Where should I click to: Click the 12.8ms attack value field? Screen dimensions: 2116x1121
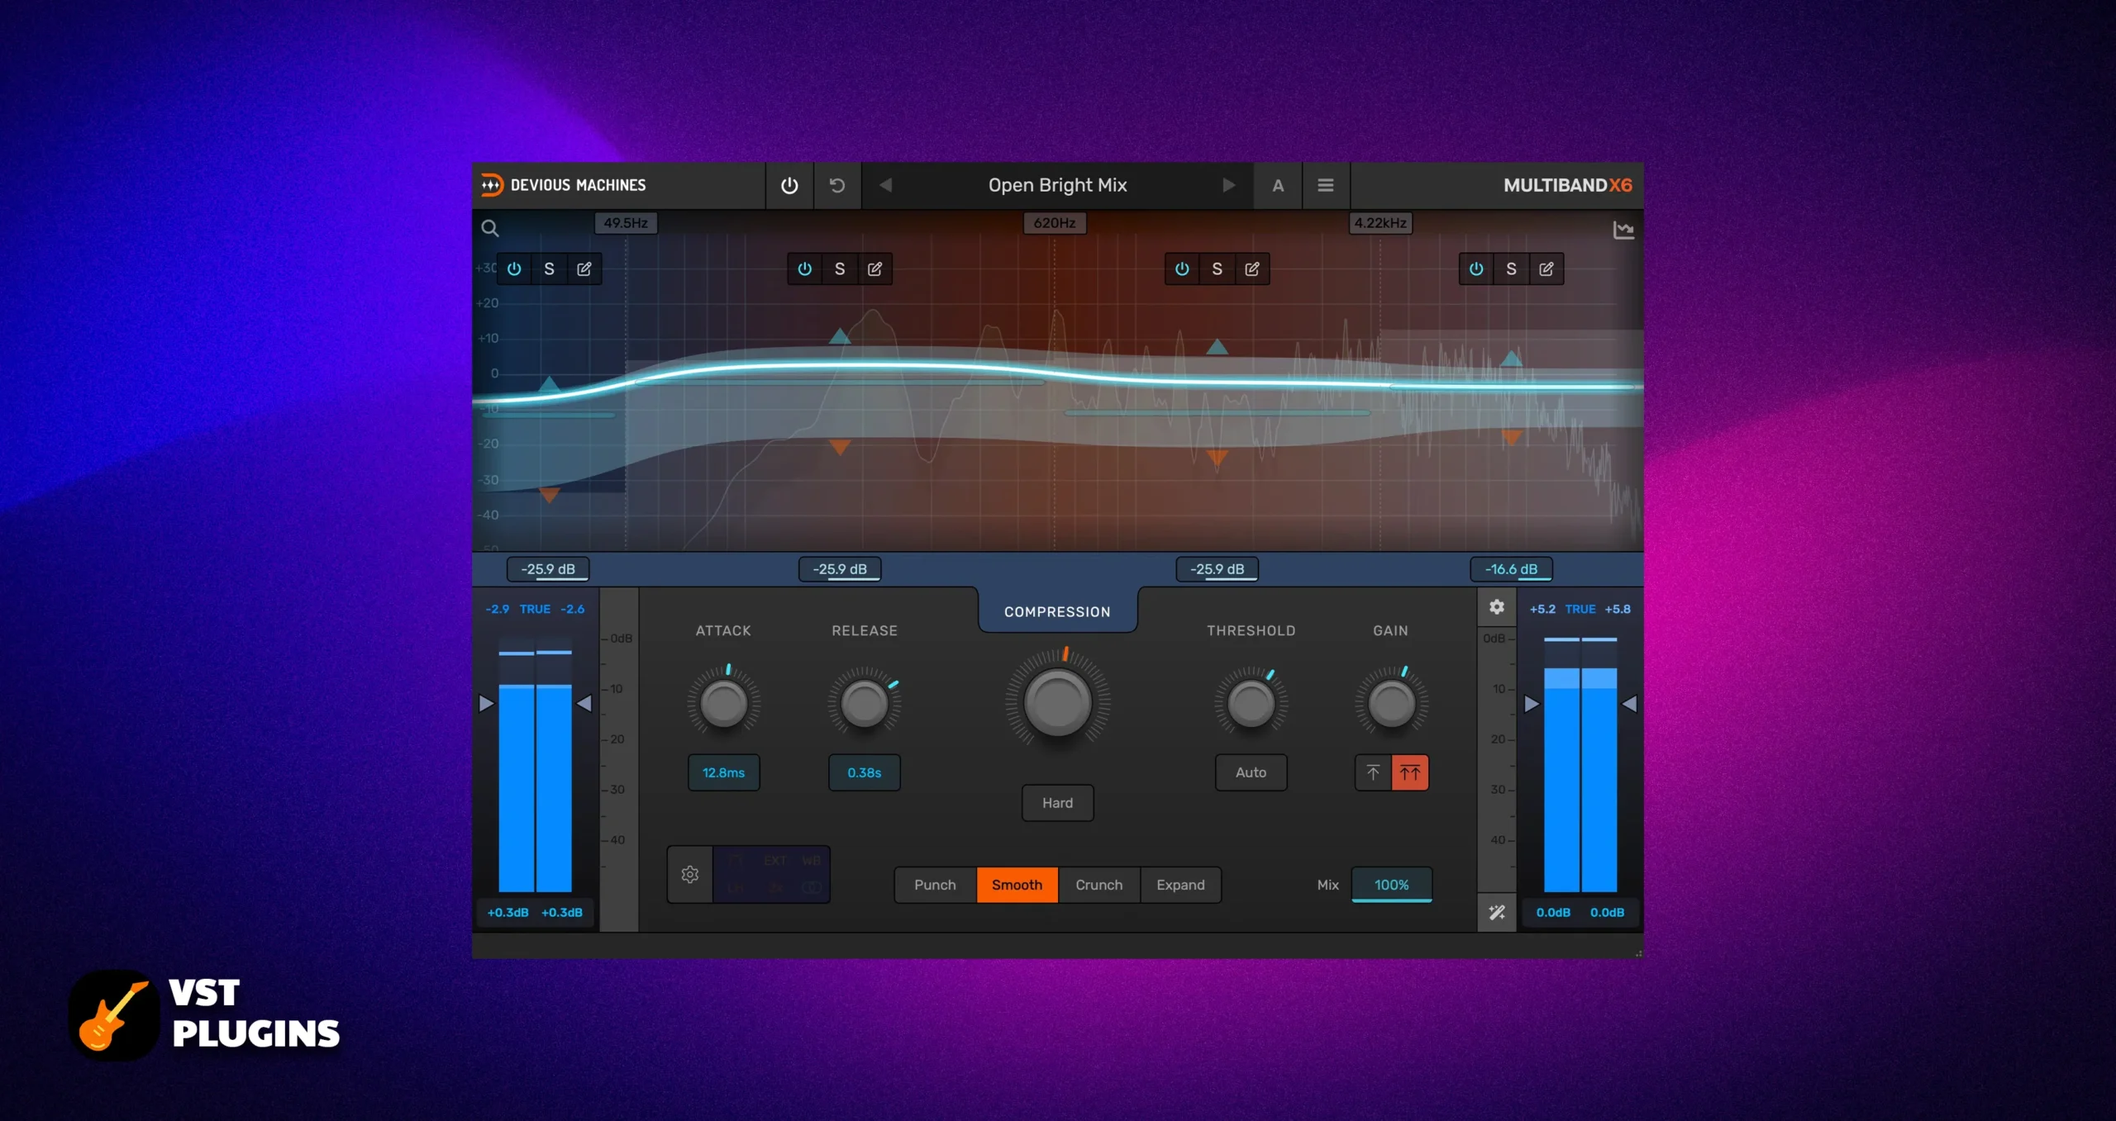tap(723, 773)
